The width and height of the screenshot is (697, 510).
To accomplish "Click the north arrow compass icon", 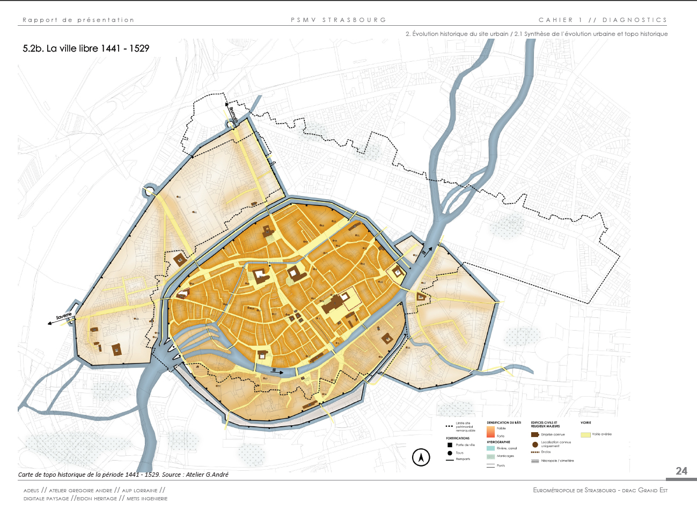I will tap(421, 457).
